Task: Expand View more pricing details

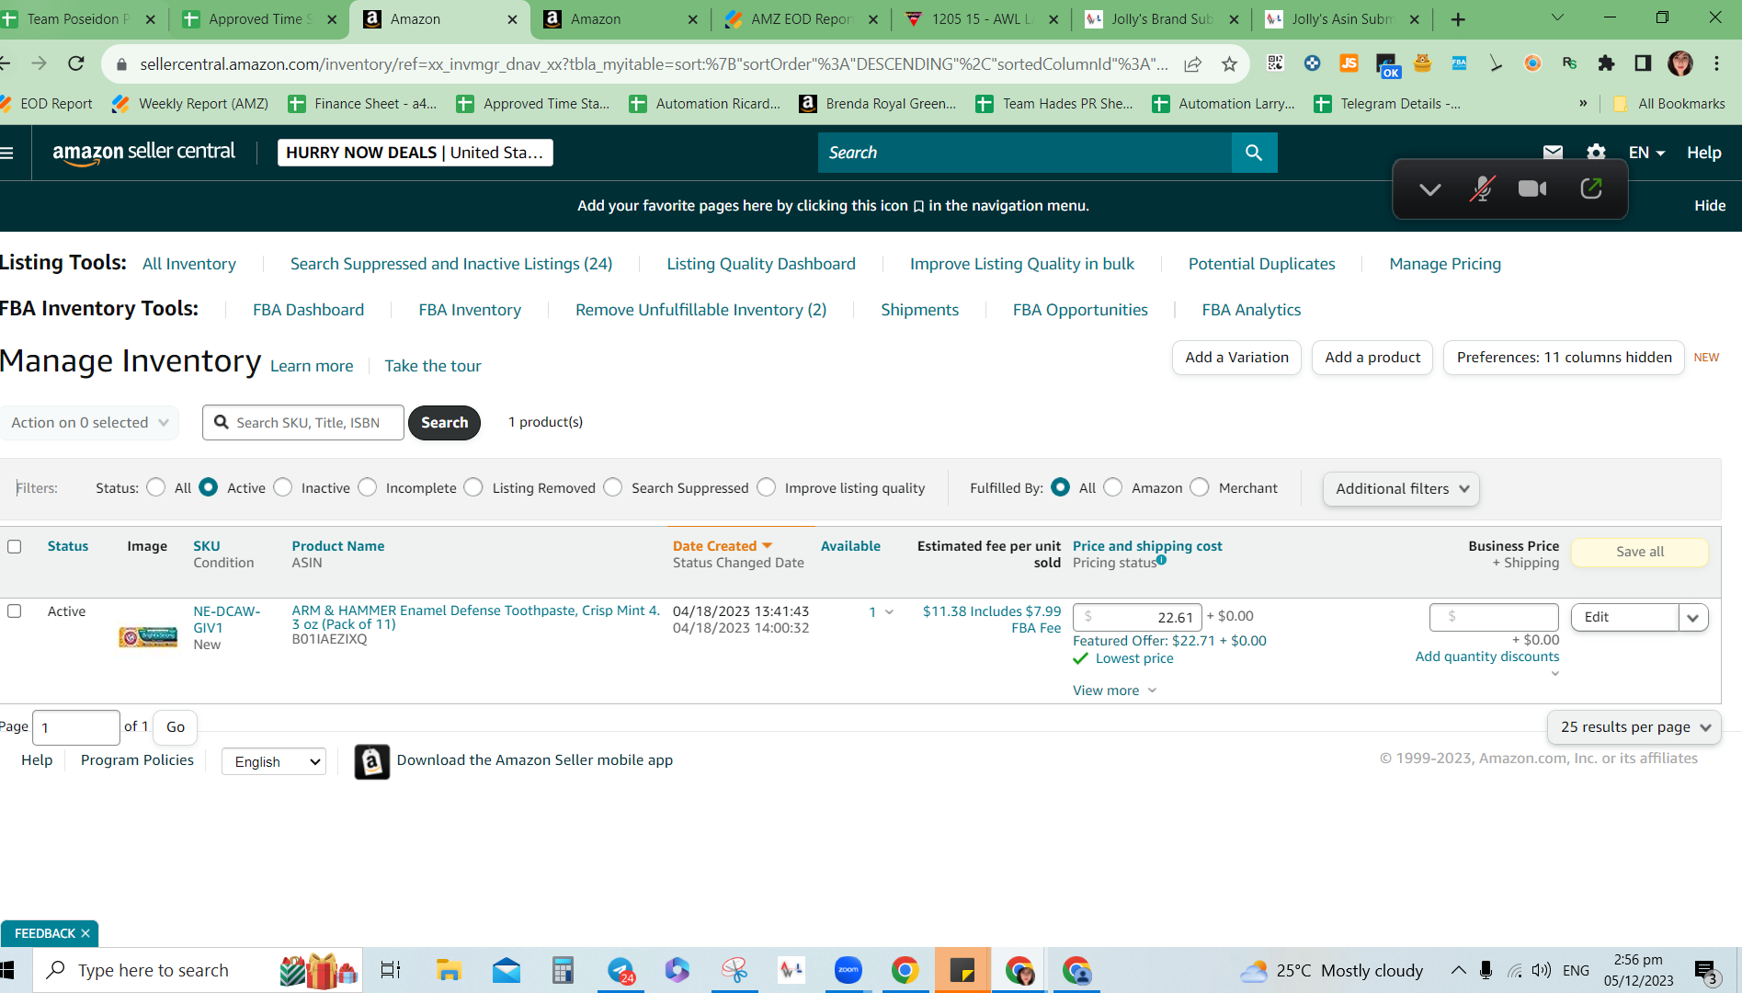Action: coord(1114,691)
